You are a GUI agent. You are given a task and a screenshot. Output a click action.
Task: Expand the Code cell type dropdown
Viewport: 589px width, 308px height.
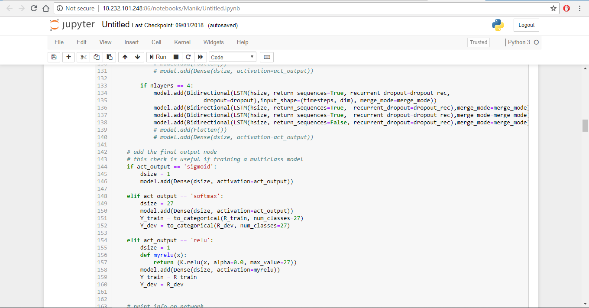point(232,57)
